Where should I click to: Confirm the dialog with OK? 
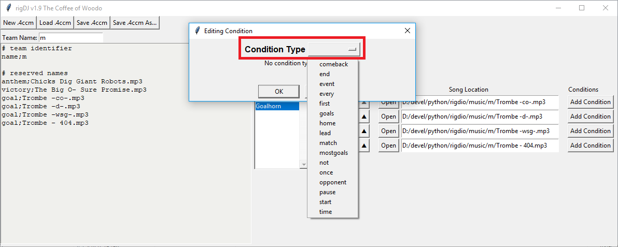tap(278, 91)
